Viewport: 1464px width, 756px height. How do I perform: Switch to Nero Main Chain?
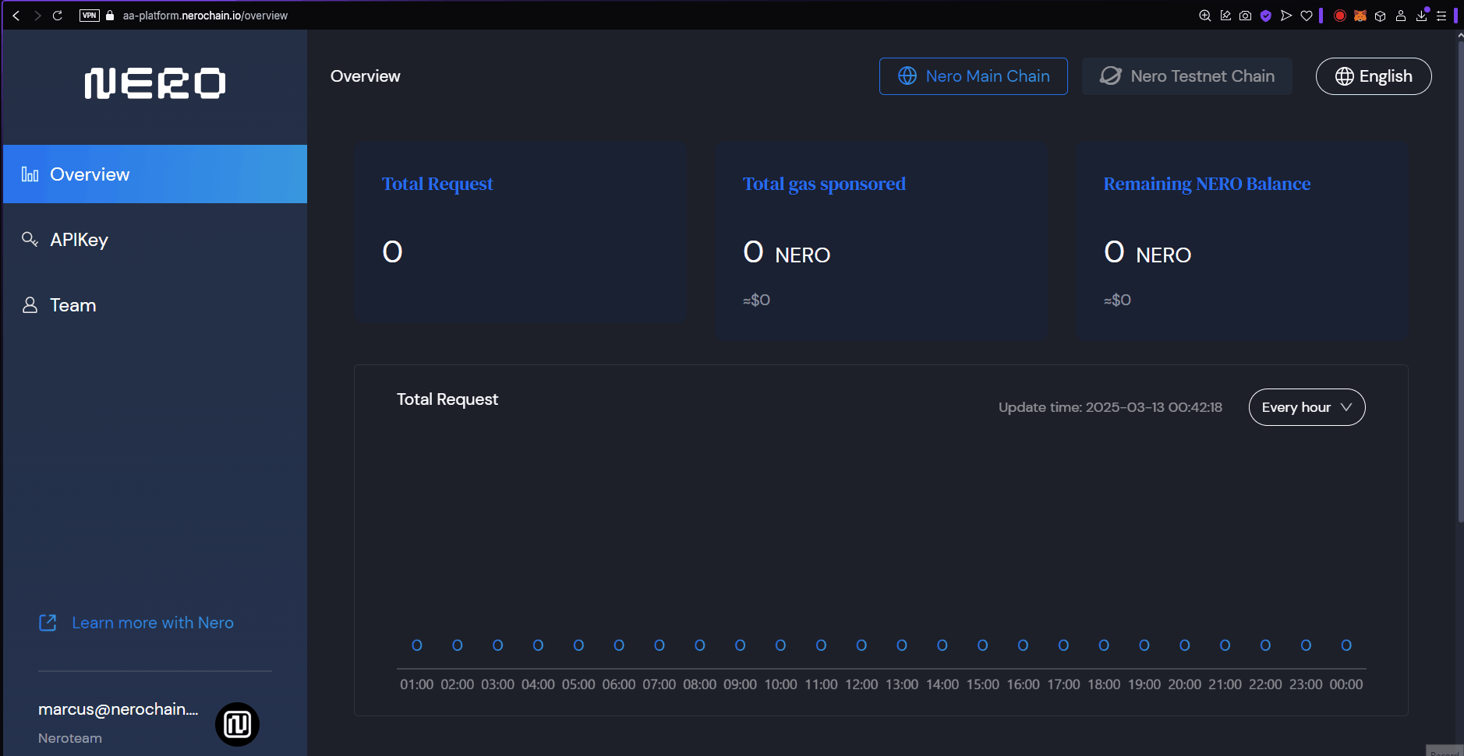pos(973,76)
